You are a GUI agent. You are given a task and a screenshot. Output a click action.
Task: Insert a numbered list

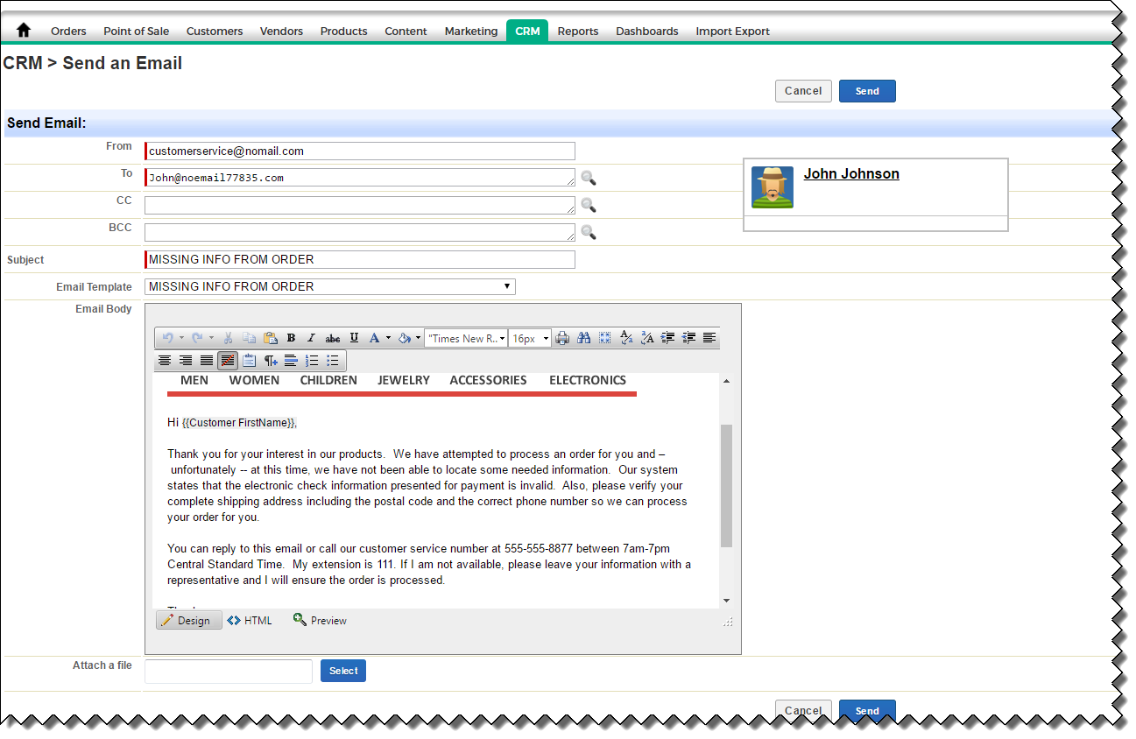pos(312,360)
